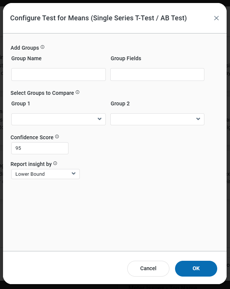Click the chevron arrow in Group 1 box
This screenshot has width=230, height=289.
99,119
